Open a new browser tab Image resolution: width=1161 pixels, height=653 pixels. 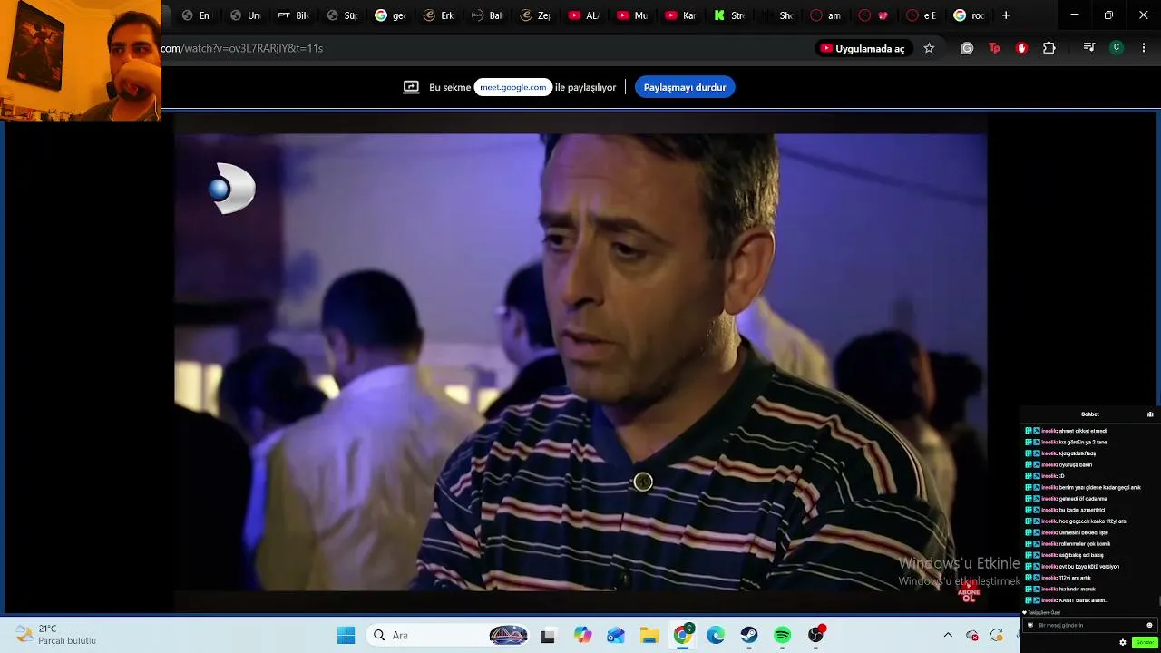pos(1006,15)
